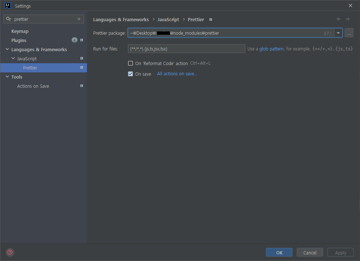Navigate forward with the right arrow icon
Viewport: 360px width, 261px height.
point(348,19)
